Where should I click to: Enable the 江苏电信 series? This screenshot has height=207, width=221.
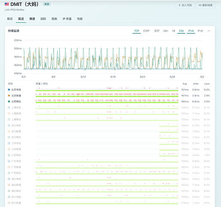click(x=9, y=143)
